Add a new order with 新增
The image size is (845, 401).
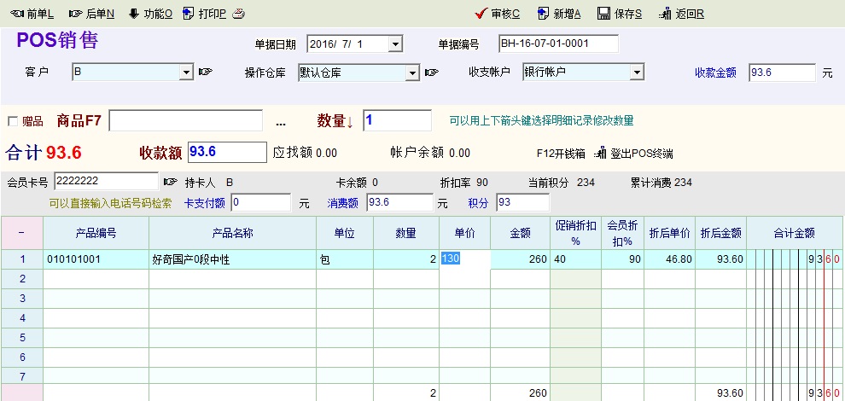tap(559, 14)
